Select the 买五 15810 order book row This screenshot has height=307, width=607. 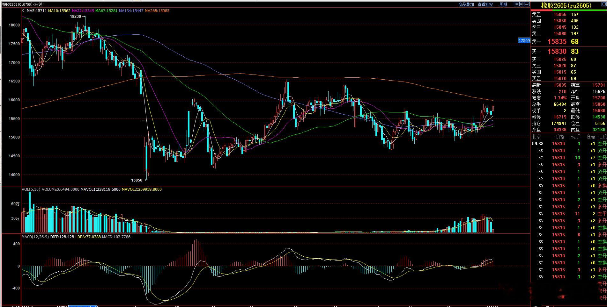569,78
